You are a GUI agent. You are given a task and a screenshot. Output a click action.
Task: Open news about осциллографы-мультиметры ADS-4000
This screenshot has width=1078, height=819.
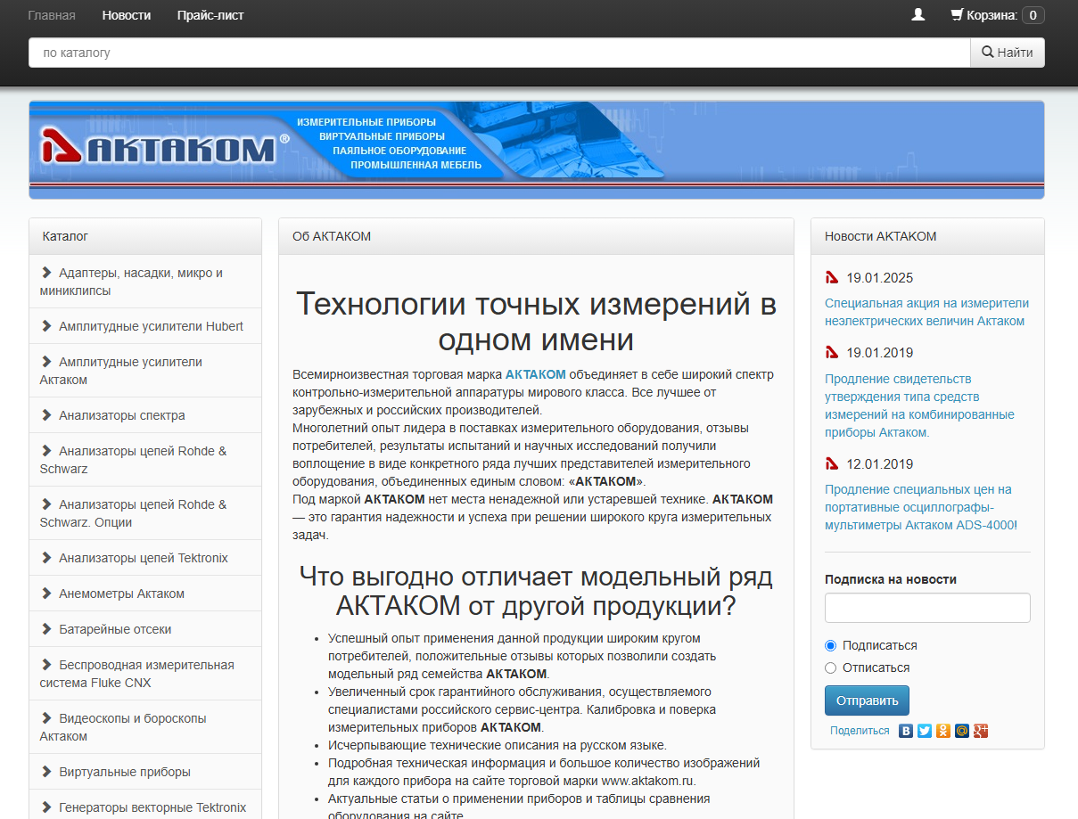pyautogui.click(x=920, y=507)
